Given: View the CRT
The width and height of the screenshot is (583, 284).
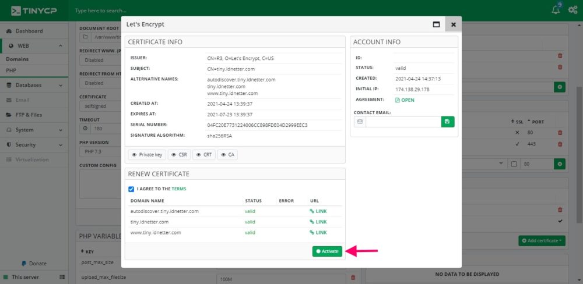Looking at the screenshot, I should (x=204, y=155).
